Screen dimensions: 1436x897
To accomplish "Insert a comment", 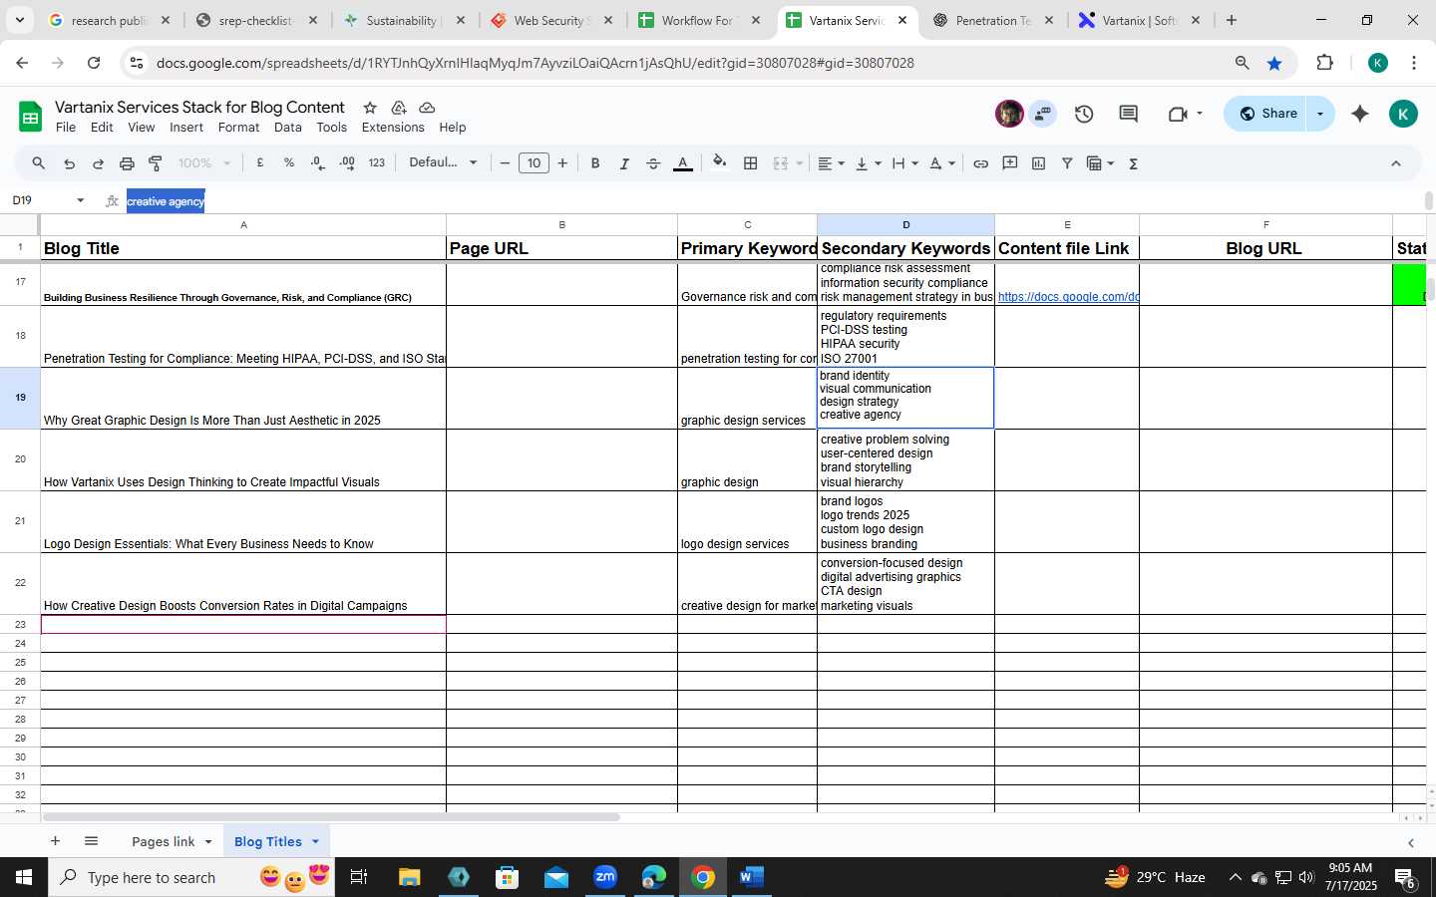I will 1010,163.
